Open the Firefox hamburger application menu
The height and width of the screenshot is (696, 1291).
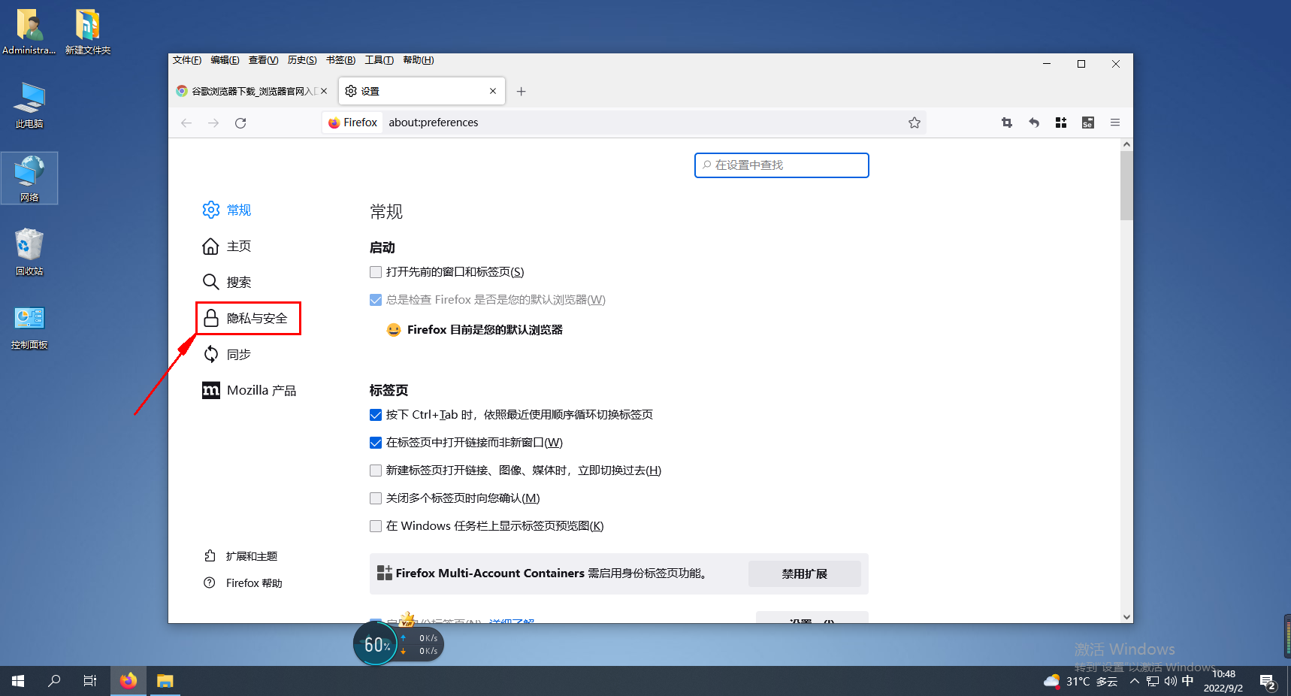[x=1115, y=123]
